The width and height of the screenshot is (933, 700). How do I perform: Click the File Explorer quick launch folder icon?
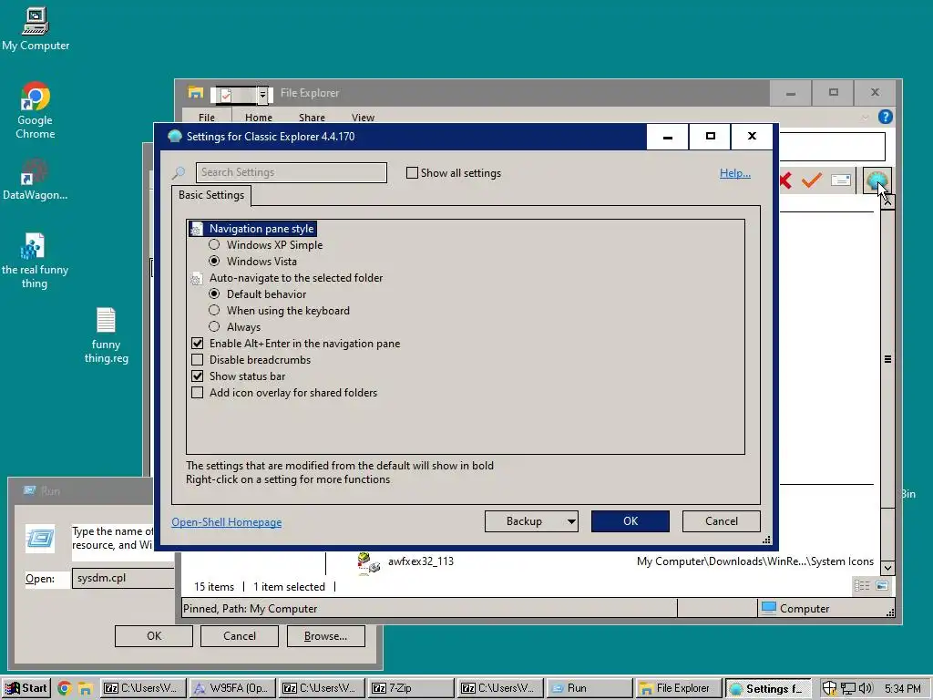coord(85,689)
